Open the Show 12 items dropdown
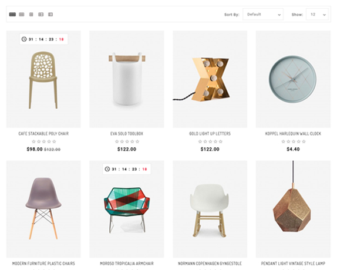 pos(317,15)
